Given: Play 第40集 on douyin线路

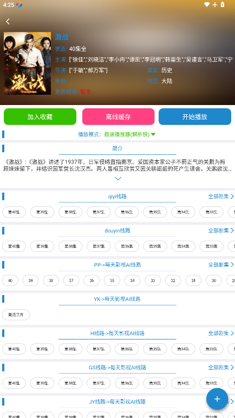Looking at the screenshot, I should tap(14, 246).
